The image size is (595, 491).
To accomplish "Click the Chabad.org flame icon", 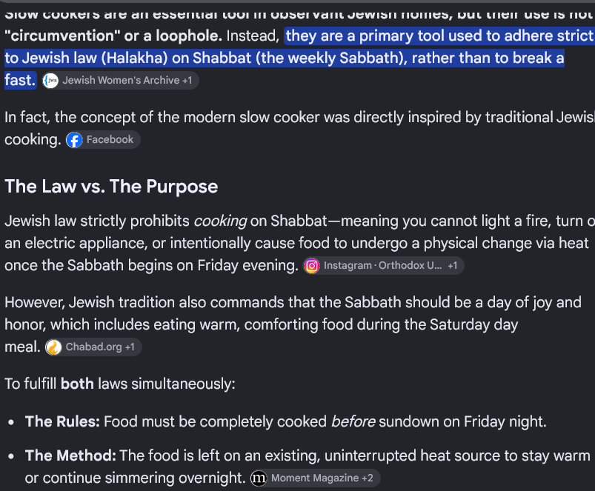I will (x=53, y=347).
